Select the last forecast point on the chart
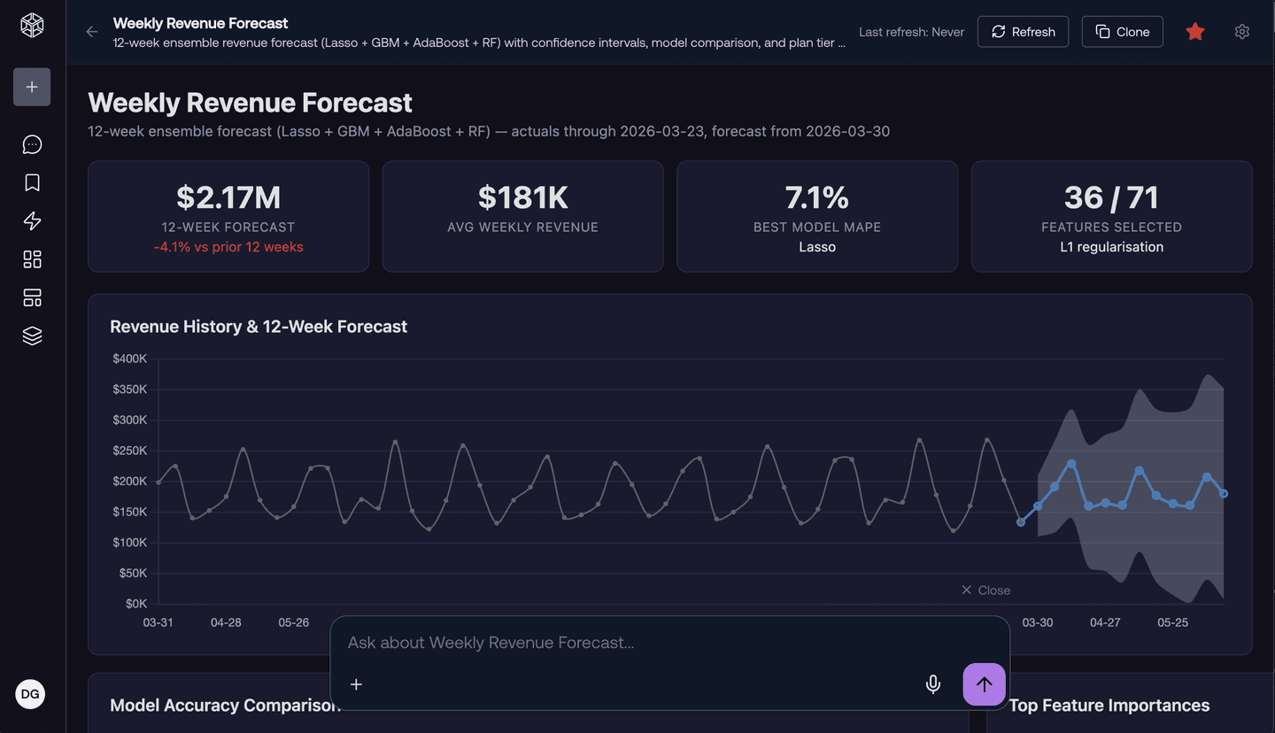1275x733 pixels. tap(1225, 493)
